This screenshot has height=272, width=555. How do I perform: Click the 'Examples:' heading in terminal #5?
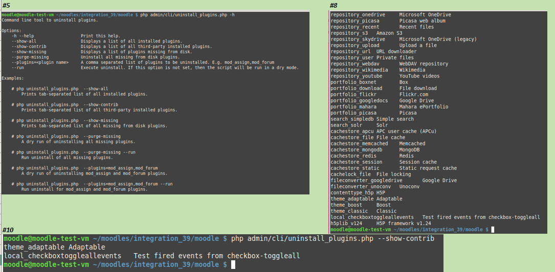click(x=12, y=78)
